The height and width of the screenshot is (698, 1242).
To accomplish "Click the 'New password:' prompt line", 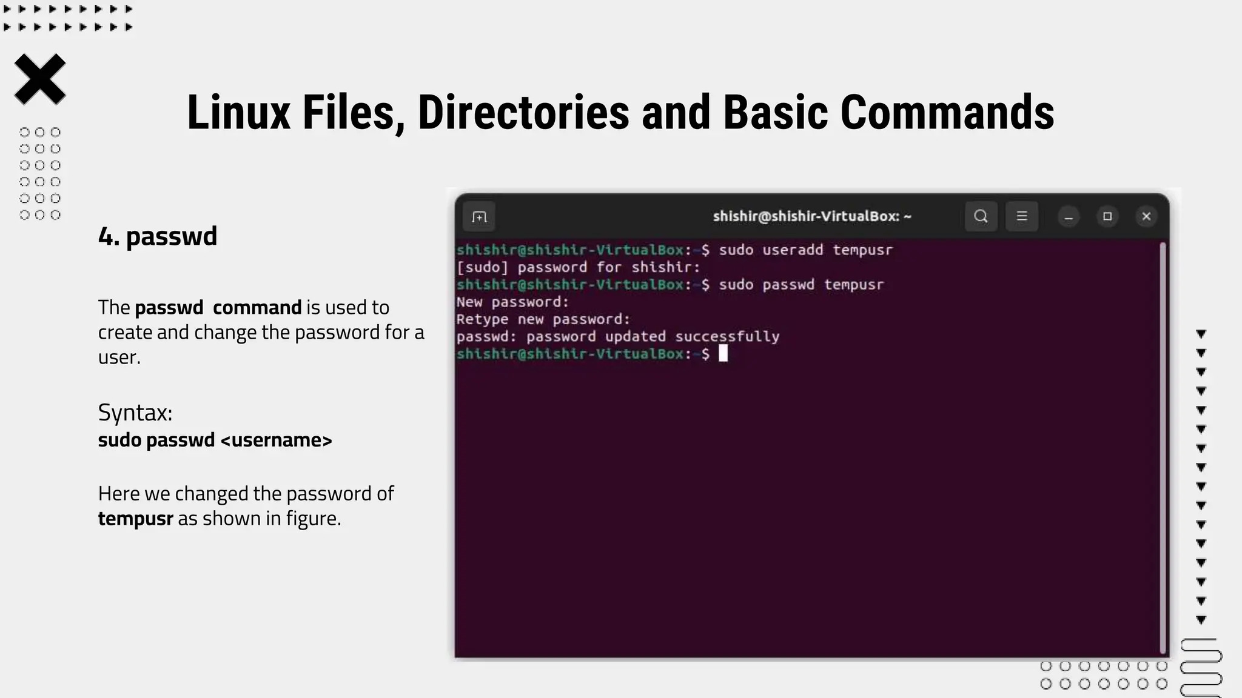I will [512, 302].
